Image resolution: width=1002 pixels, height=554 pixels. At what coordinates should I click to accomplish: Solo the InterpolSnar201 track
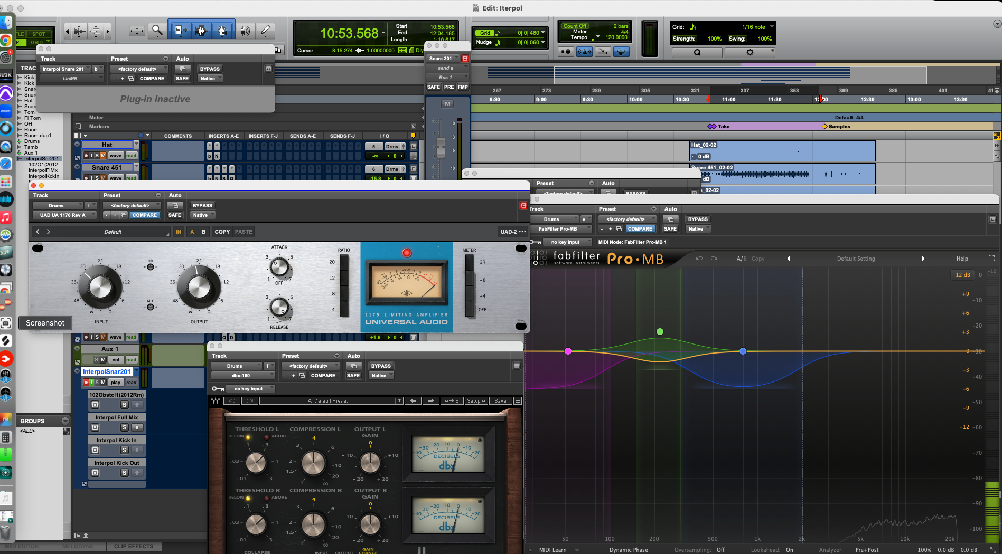coord(97,383)
